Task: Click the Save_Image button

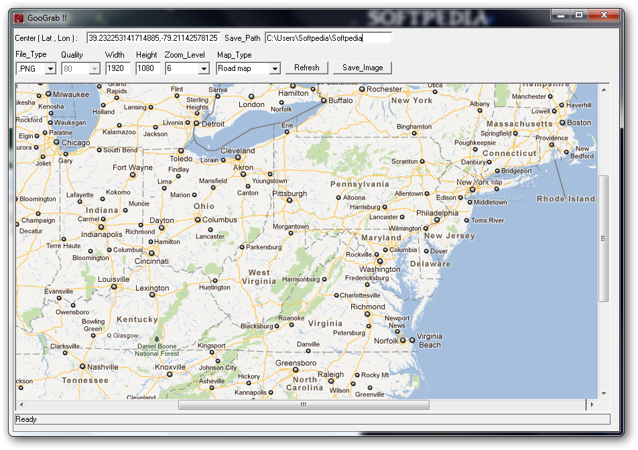Action: tap(363, 68)
